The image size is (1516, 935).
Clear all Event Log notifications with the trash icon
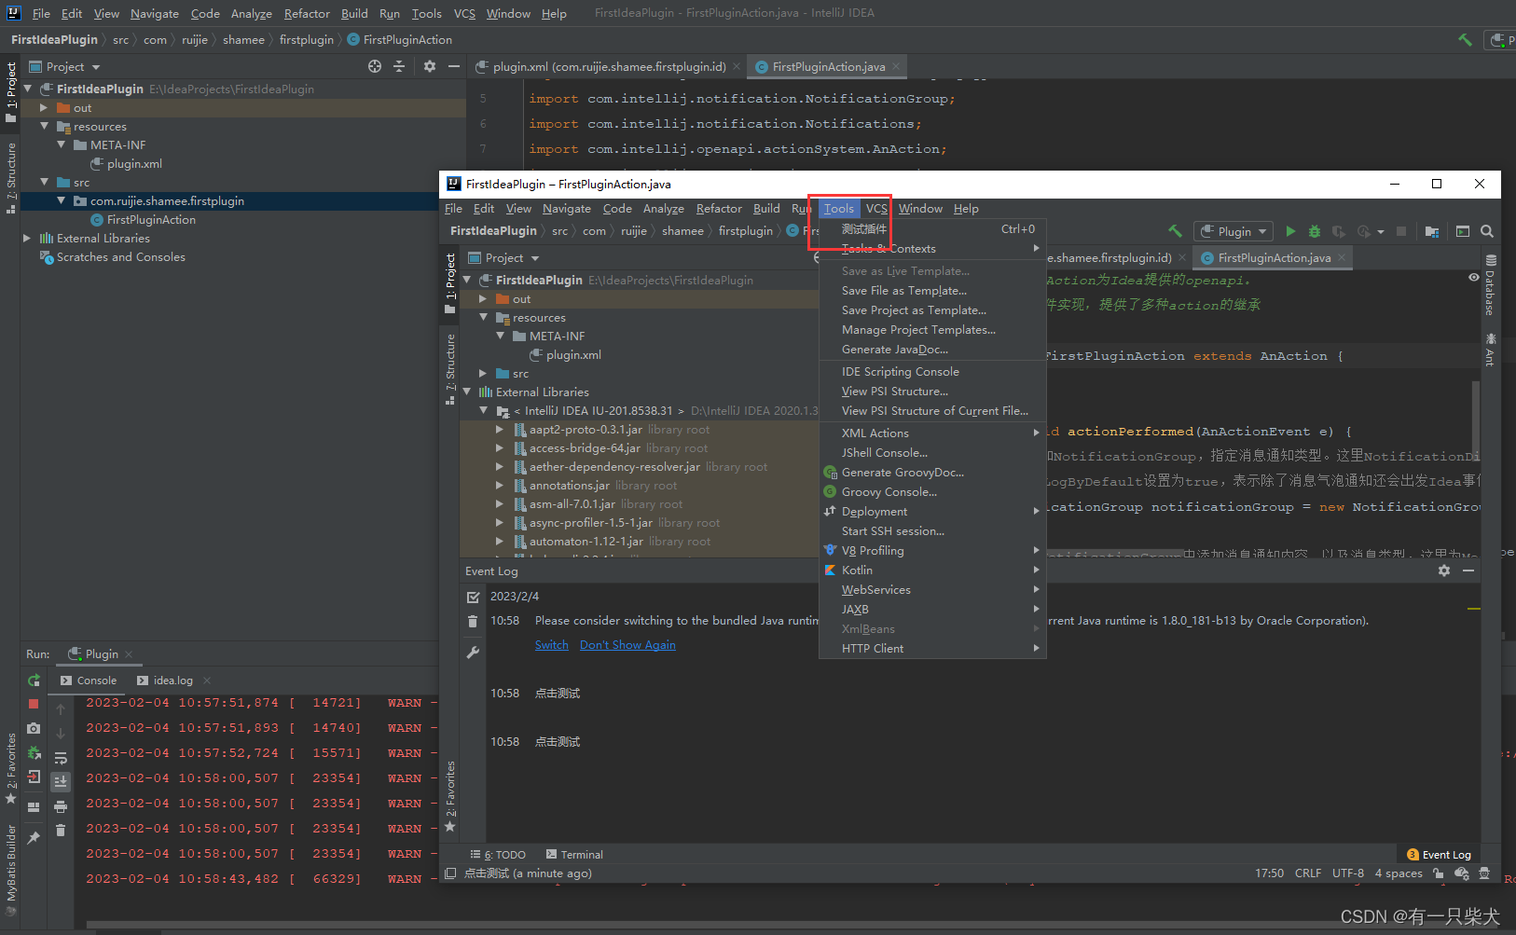[x=473, y=622]
